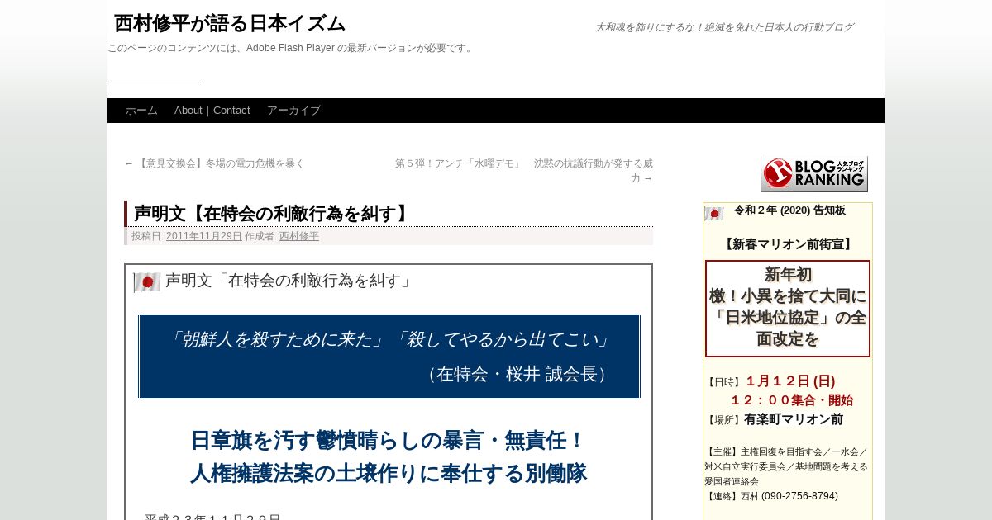Viewport: 992px width, 520px height.
Task: Click the location 有楽町マリオン前
Action: 794,419
